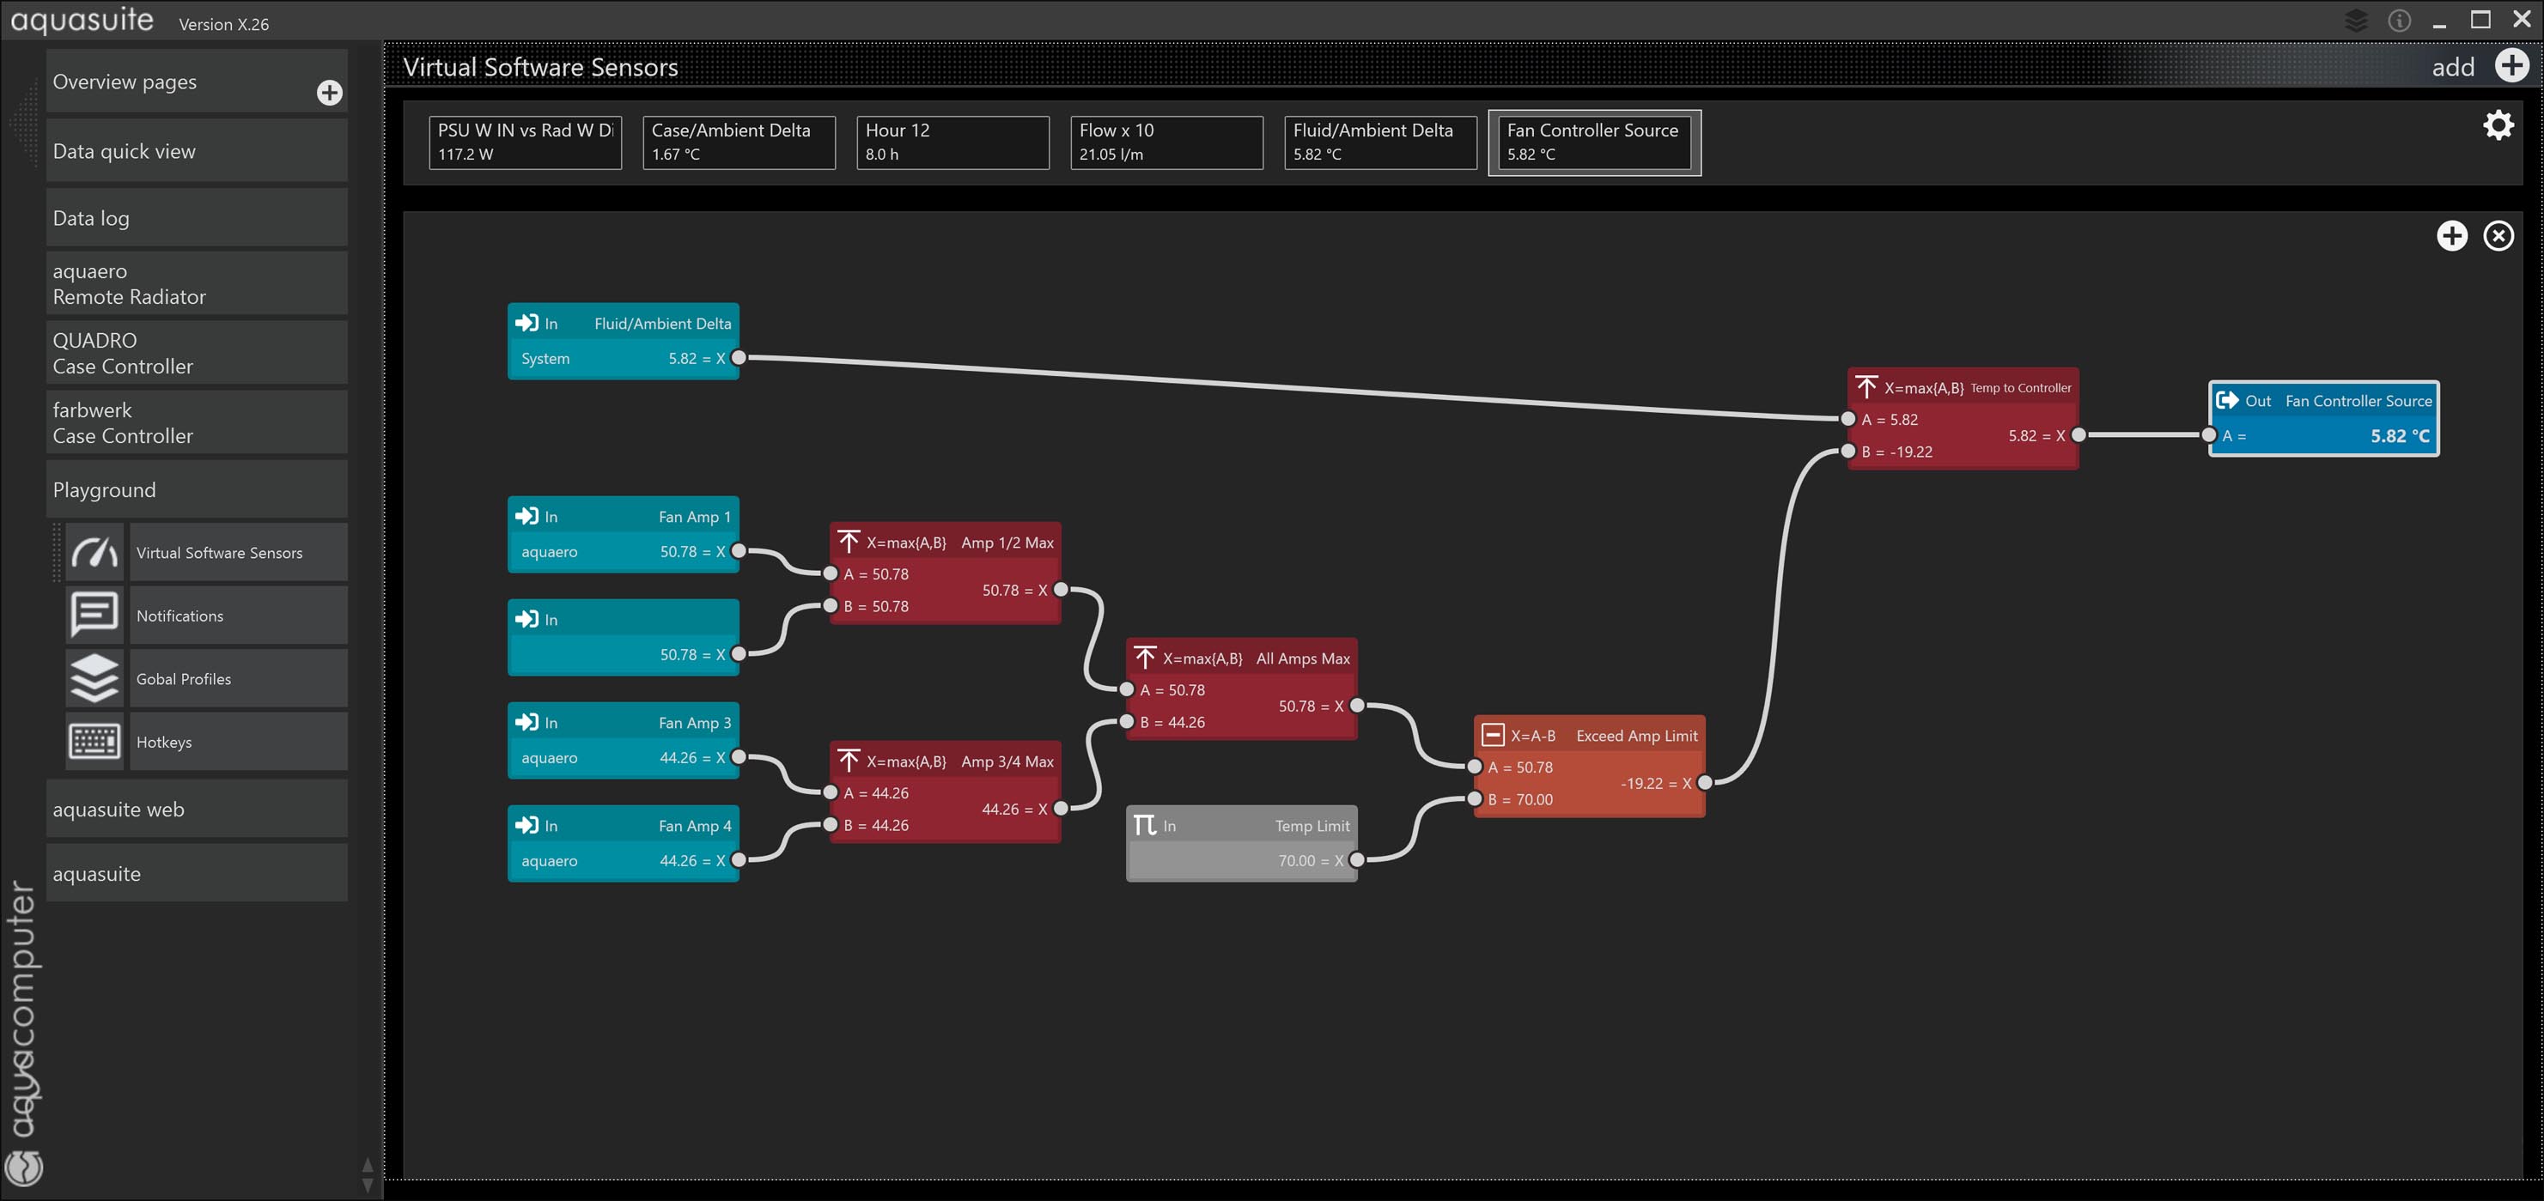Expand the aquasuite web section
Image resolution: width=2544 pixels, height=1201 pixels.
pos(197,810)
